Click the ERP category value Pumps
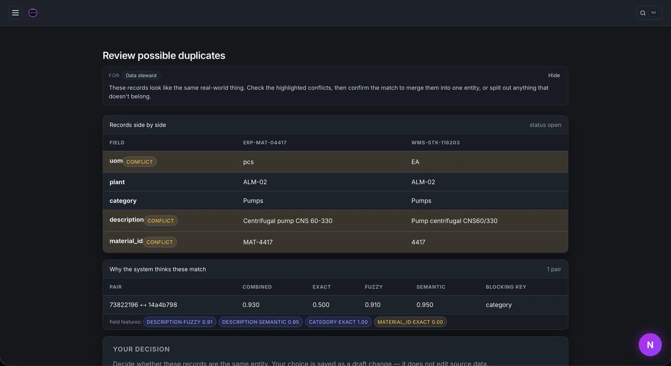The width and height of the screenshot is (671, 366). [253, 201]
